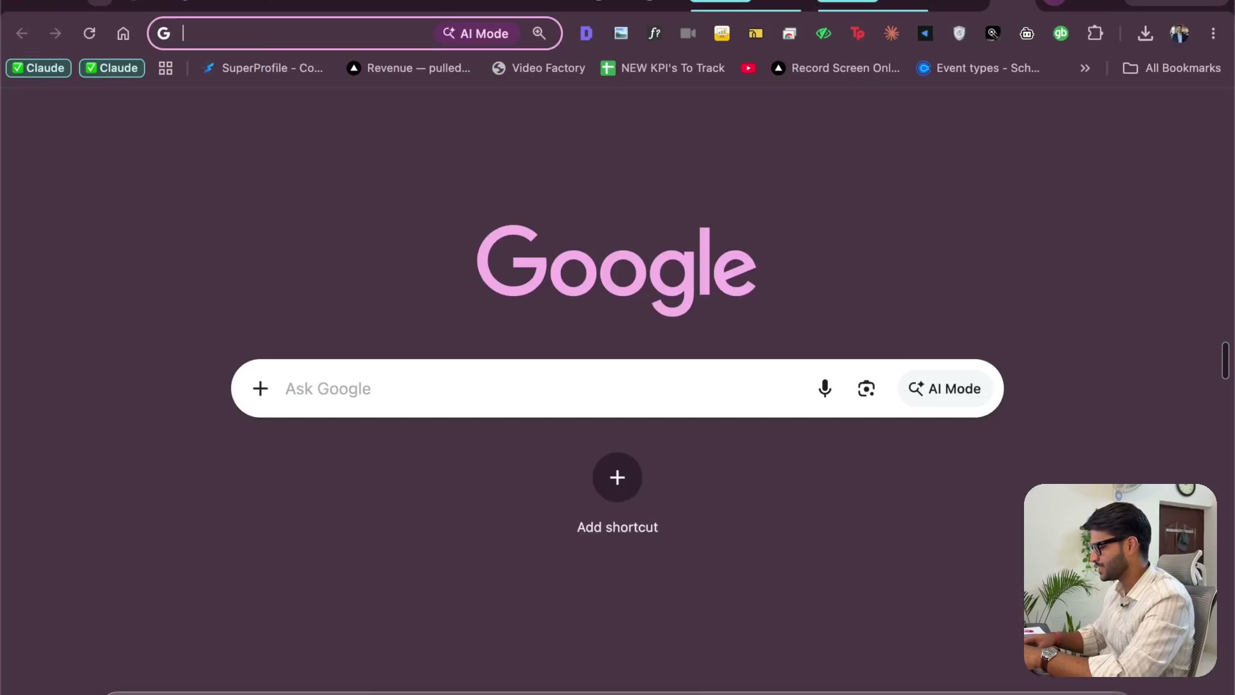1235x695 pixels.
Task: Open the profile avatar menu
Action: 1179,33
